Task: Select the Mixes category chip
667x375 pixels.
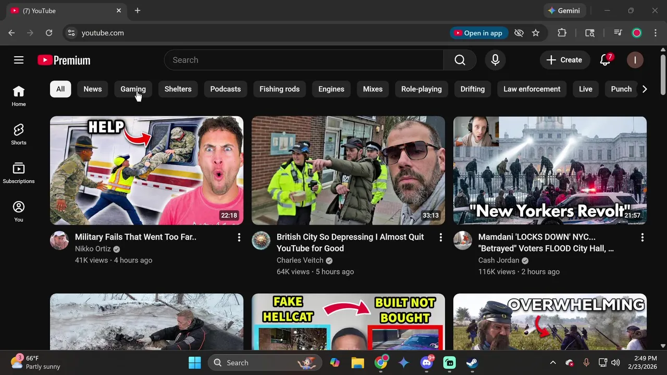Action: click(373, 89)
